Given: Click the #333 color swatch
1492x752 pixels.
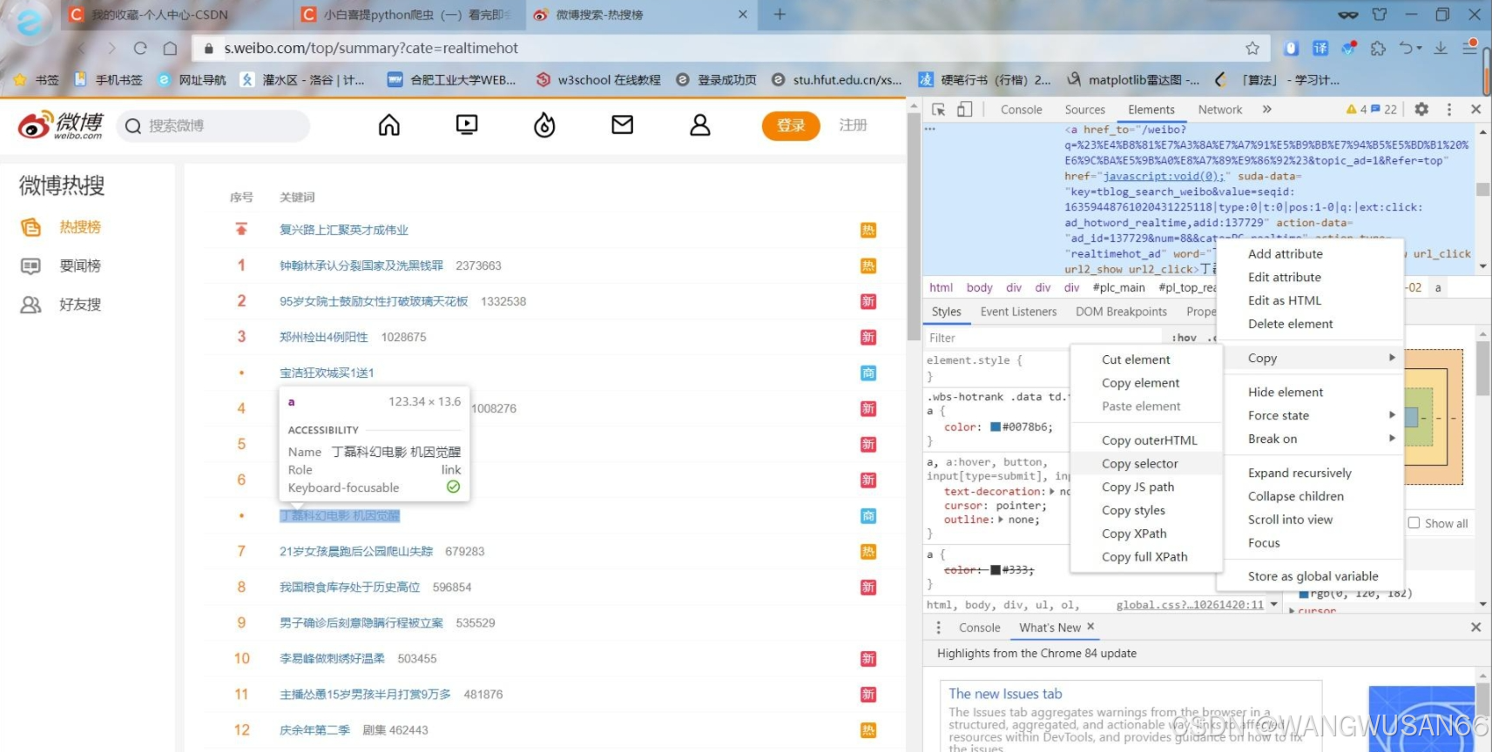Looking at the screenshot, I should [x=996, y=570].
